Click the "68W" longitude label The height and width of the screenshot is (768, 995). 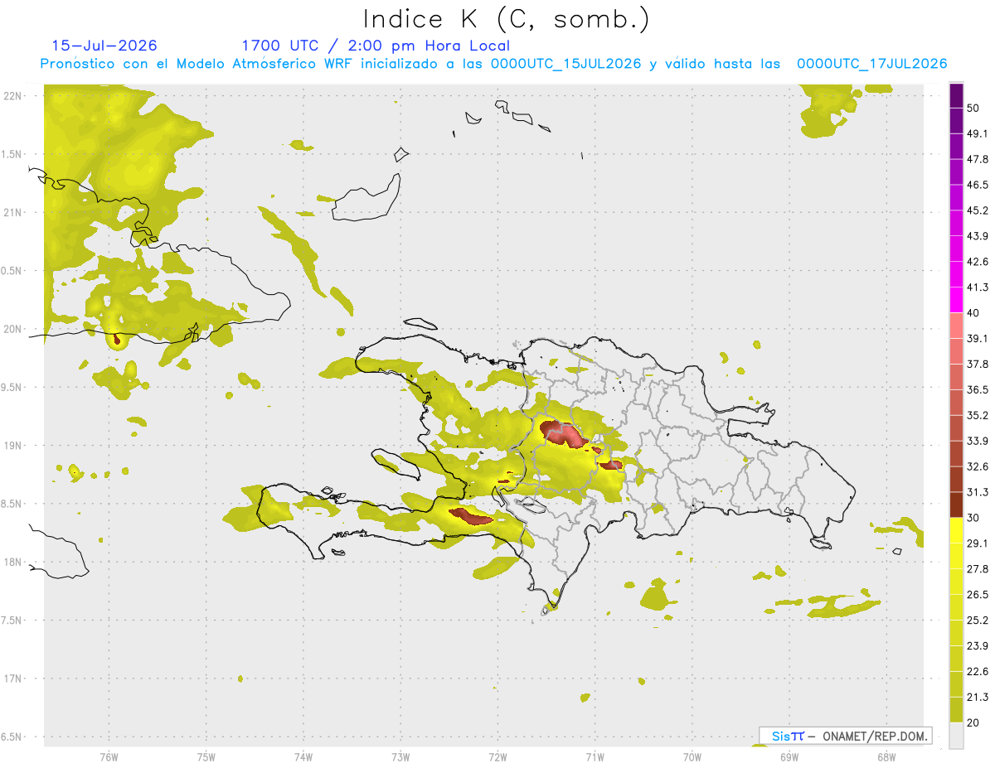886,757
